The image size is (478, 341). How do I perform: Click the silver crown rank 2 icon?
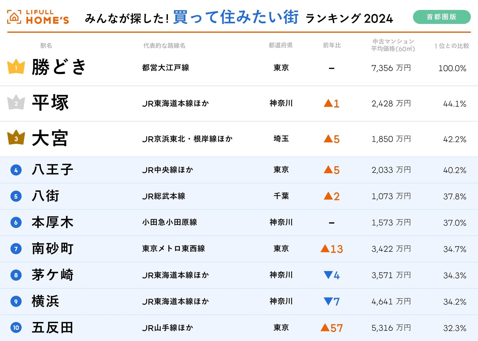pyautogui.click(x=16, y=103)
